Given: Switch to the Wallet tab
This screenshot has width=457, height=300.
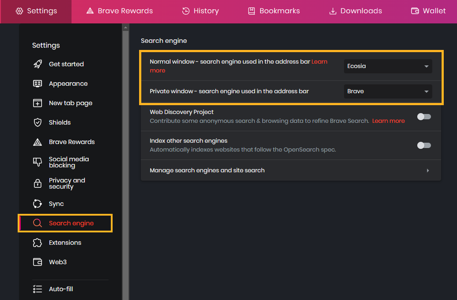Looking at the screenshot, I should [x=428, y=11].
